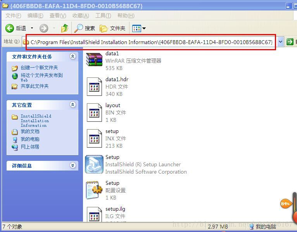Select the layout BIN file icon

[x=94, y=113]
